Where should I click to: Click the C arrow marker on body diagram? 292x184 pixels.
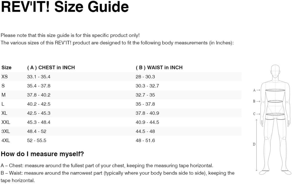pos(256,114)
